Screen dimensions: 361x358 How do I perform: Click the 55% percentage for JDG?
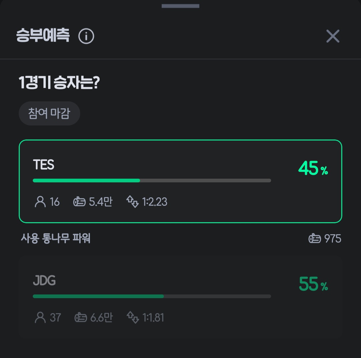coord(313,284)
